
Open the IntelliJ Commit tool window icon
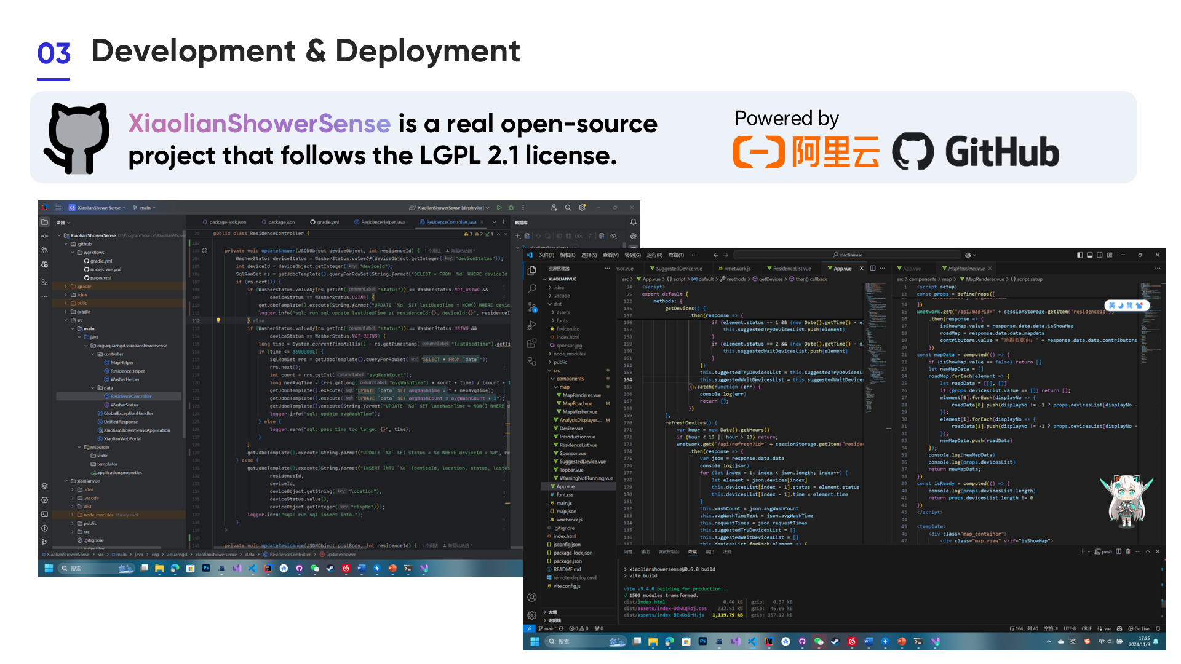(x=44, y=236)
